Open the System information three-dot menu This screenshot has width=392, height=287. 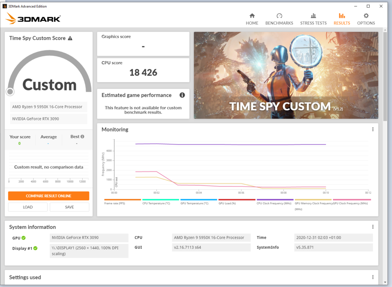pyautogui.click(x=373, y=227)
